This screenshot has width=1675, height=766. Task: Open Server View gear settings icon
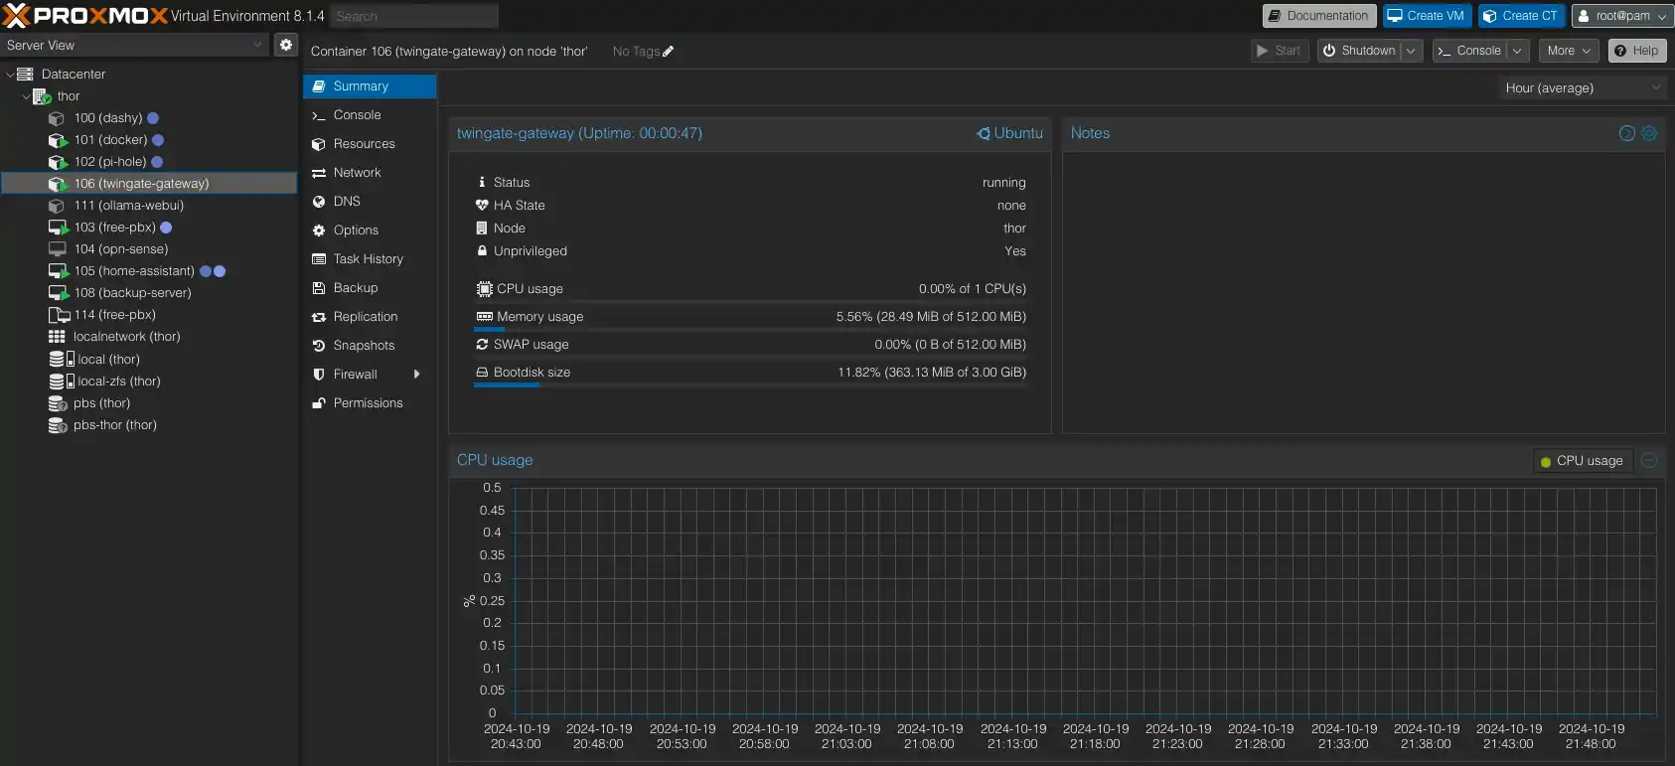point(286,45)
